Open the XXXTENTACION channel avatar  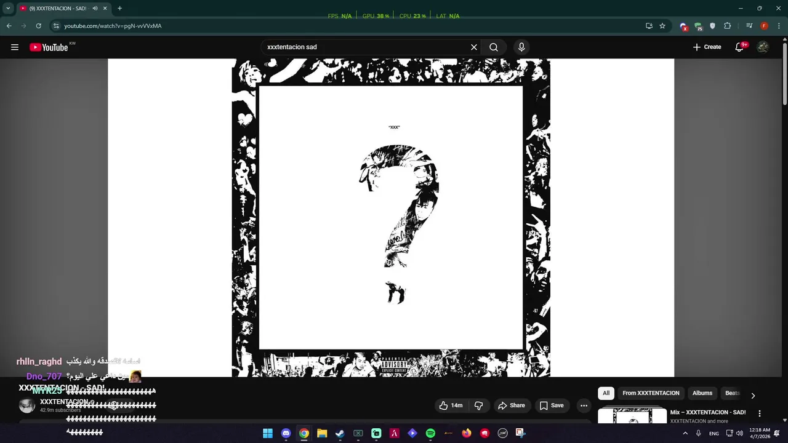pyautogui.click(x=27, y=405)
